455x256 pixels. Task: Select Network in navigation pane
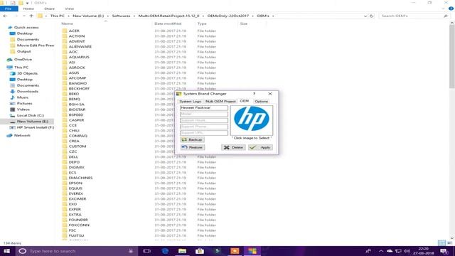tap(22, 136)
